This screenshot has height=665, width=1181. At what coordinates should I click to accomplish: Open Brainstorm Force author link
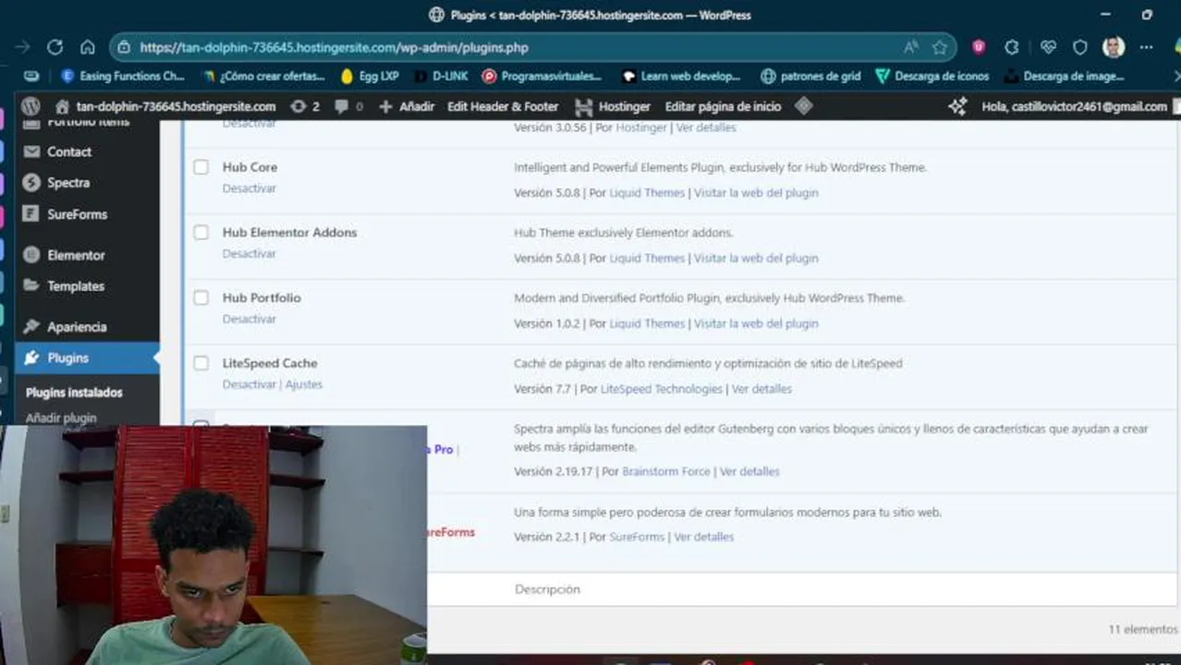(x=666, y=471)
